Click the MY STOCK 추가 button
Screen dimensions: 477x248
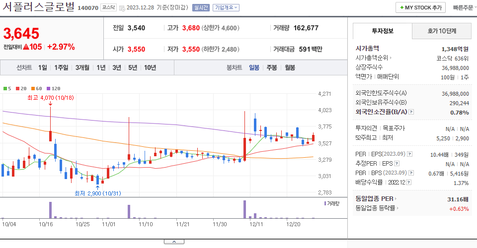420,7
